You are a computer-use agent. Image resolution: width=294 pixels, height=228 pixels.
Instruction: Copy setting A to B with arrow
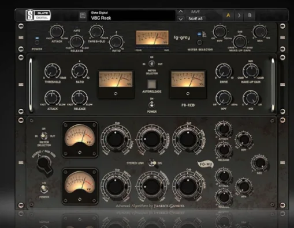pos(239,16)
